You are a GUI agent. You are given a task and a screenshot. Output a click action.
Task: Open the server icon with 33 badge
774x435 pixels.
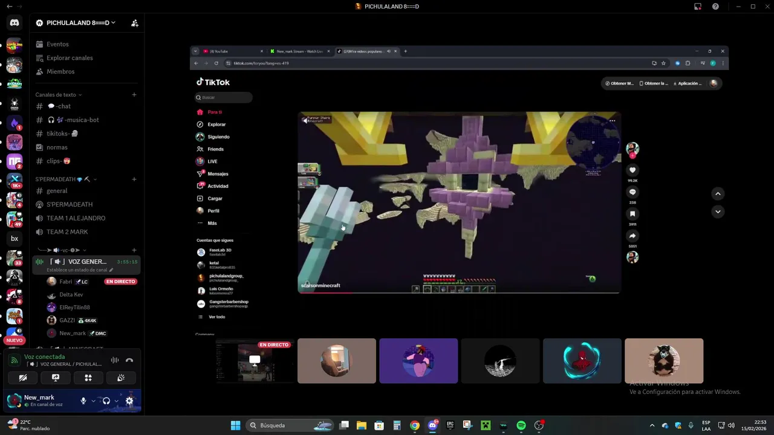(x=15, y=258)
